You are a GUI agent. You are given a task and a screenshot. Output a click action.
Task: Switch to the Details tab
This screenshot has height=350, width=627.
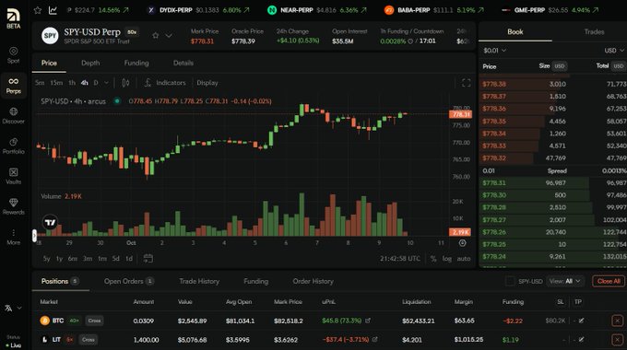pyautogui.click(x=183, y=63)
